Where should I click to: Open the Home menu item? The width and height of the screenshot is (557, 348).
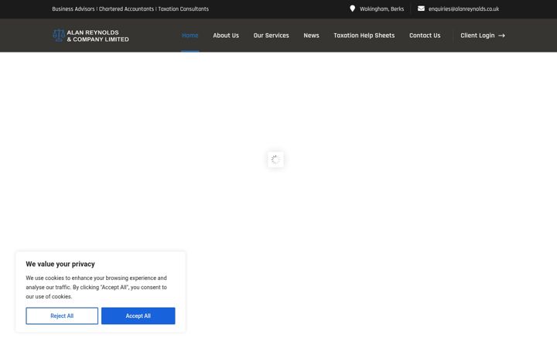point(190,36)
